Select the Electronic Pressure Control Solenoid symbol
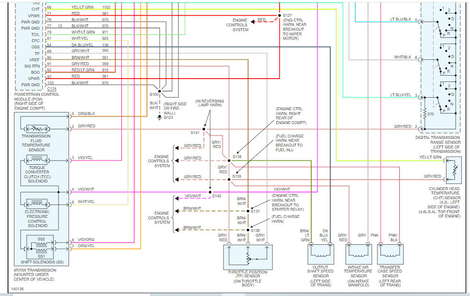 pyautogui.click(x=37, y=204)
